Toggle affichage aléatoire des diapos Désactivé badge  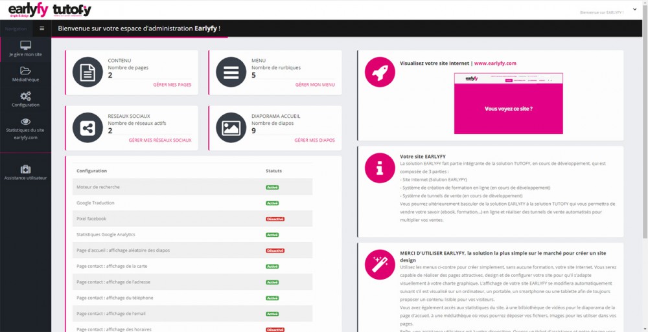[x=275, y=250]
